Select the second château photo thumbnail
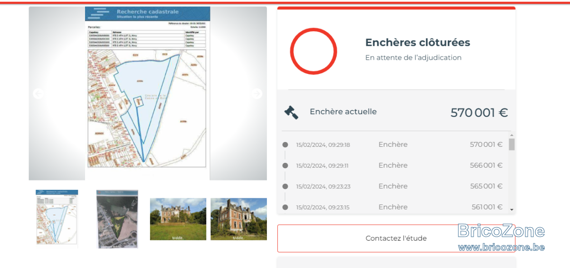570x268 pixels. click(238, 219)
